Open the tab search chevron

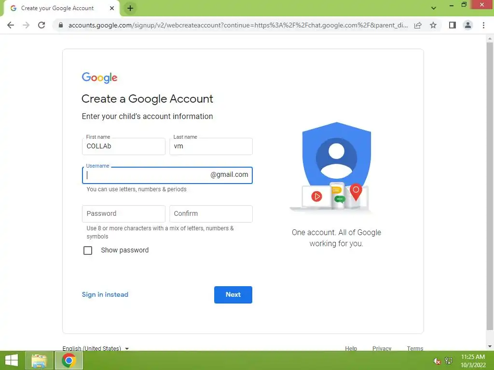434,8
